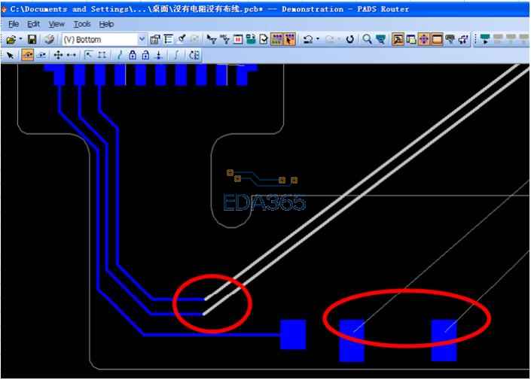
Task: Click the open padlock Unprotect icon
Action: click(x=145, y=55)
